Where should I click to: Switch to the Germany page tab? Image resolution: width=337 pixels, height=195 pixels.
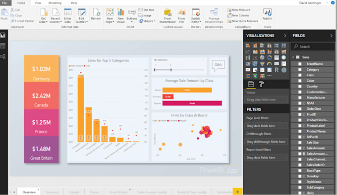[52, 192]
